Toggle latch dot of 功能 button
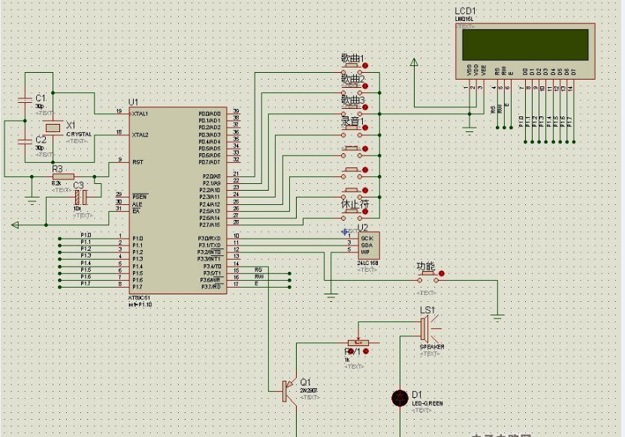 point(441,273)
